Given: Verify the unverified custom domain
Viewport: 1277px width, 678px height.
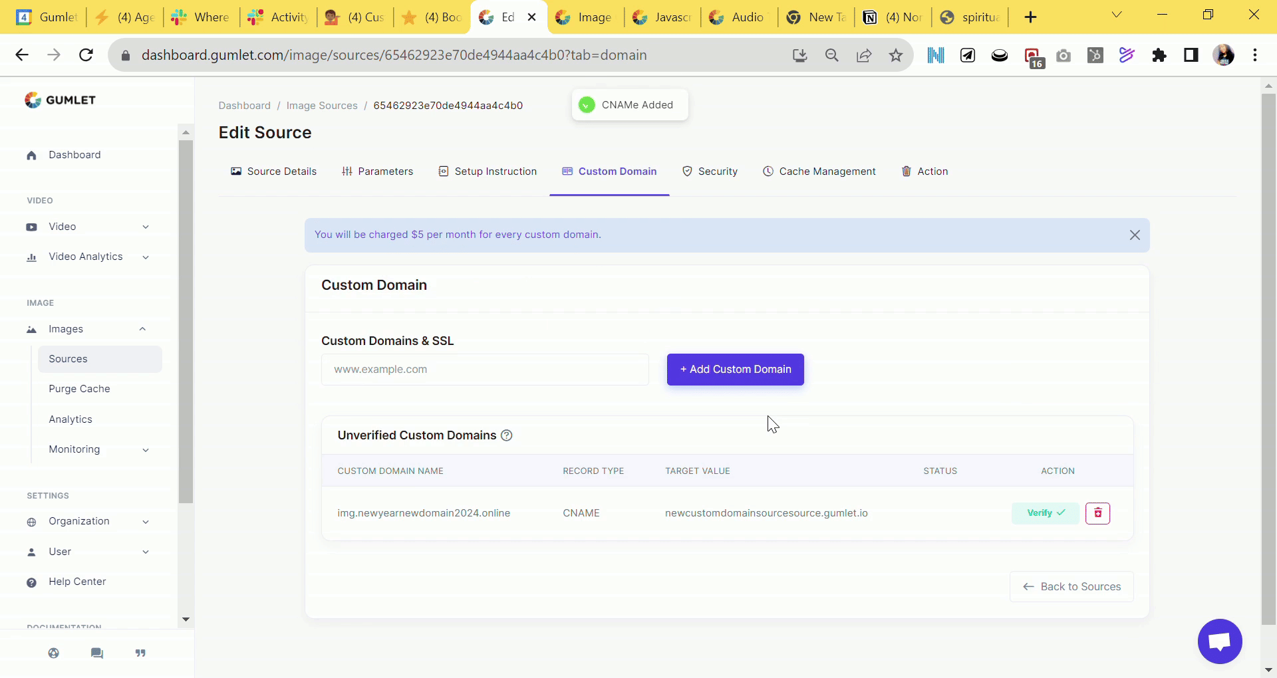Looking at the screenshot, I should 1045,513.
